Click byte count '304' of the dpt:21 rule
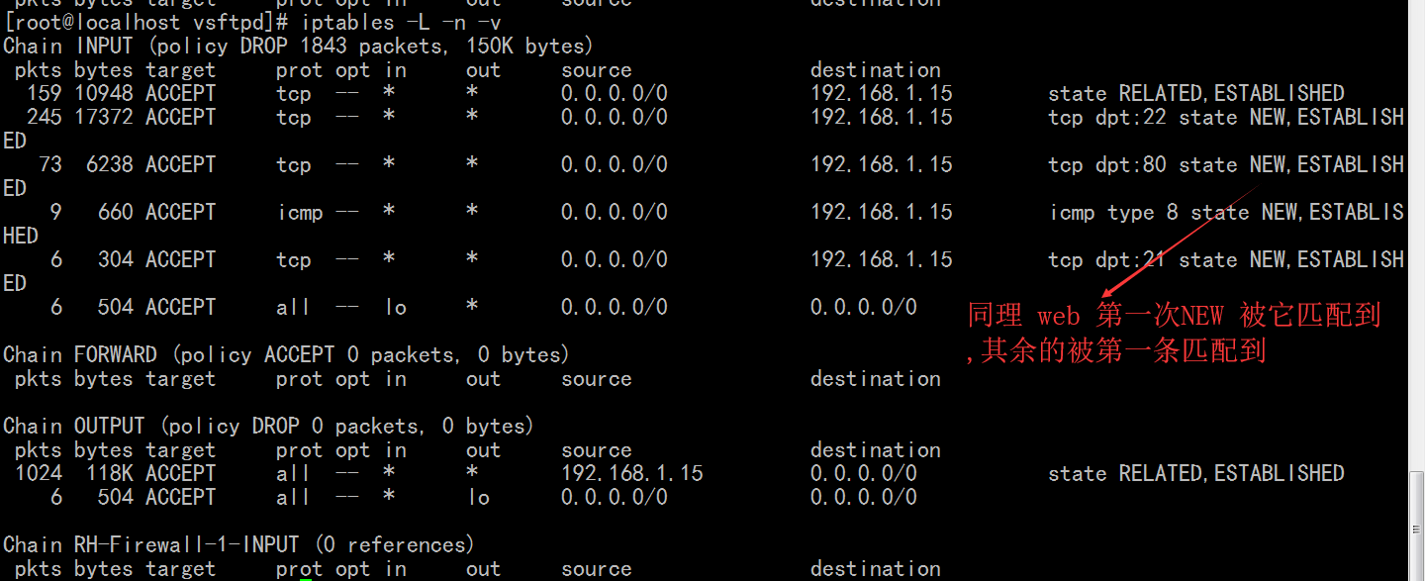 pyautogui.click(x=116, y=259)
